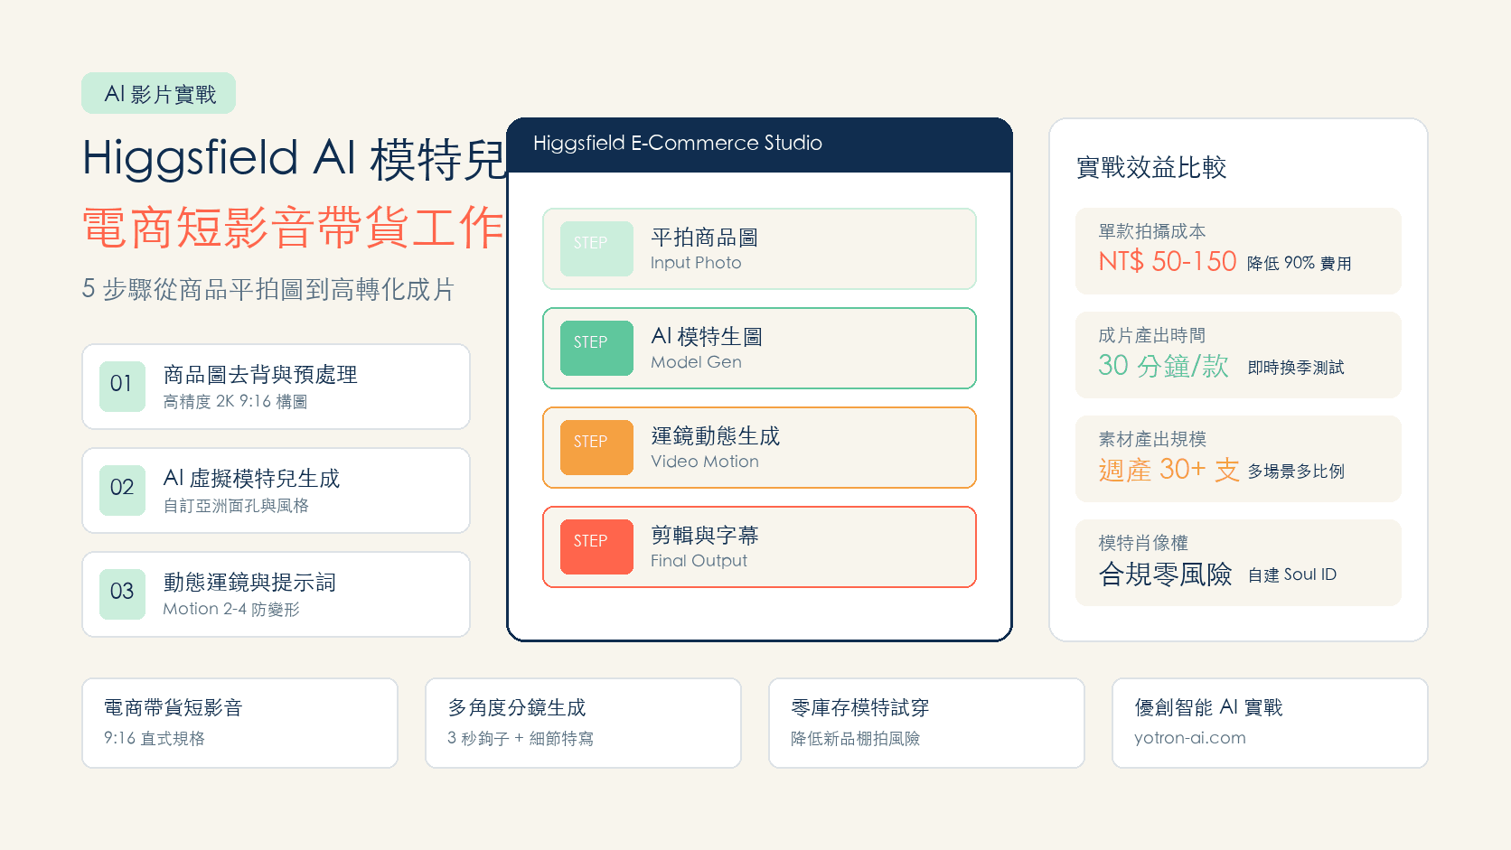Open the 商品圖去背與預處理 card title
The width and height of the screenshot is (1511, 850).
(260, 374)
